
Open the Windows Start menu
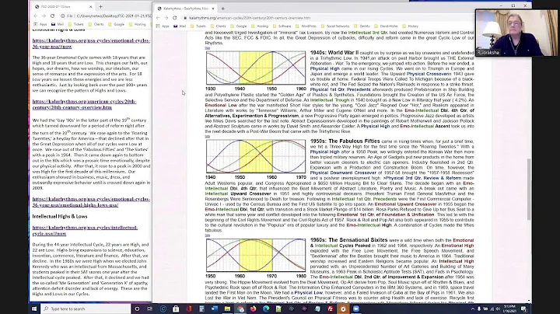(34, 309)
